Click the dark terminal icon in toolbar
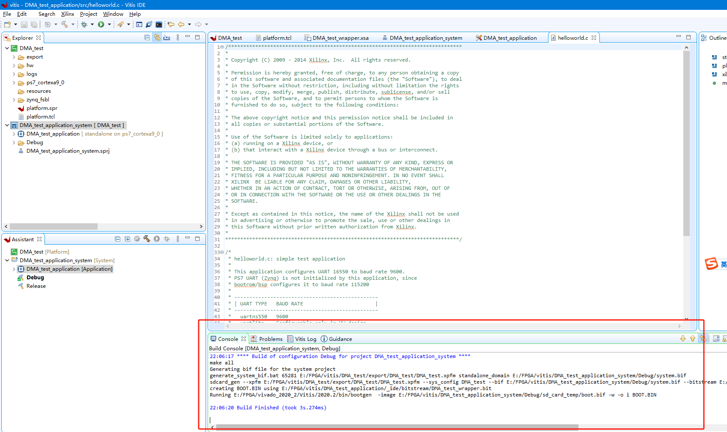 (159, 24)
